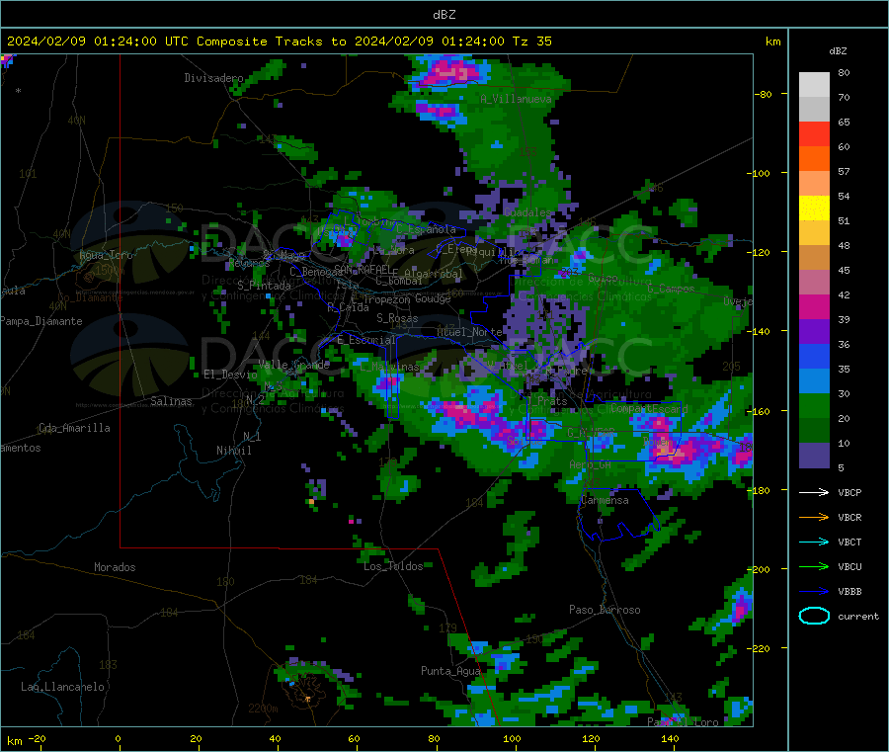The image size is (889, 752).
Task: Click the 'E_Escorial' map label
Action: click(x=366, y=340)
